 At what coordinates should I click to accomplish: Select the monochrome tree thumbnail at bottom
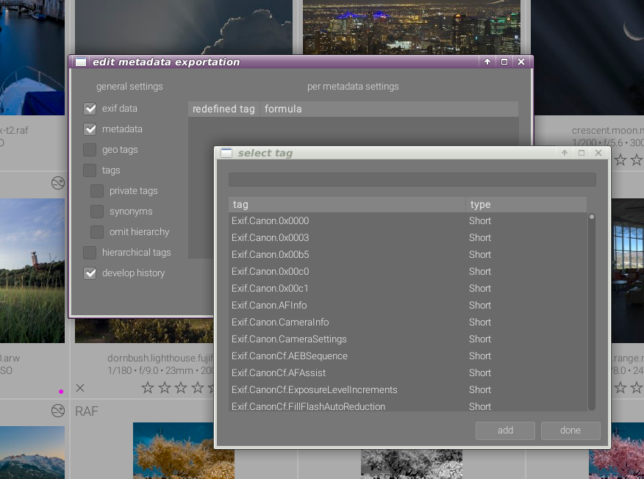(x=412, y=464)
